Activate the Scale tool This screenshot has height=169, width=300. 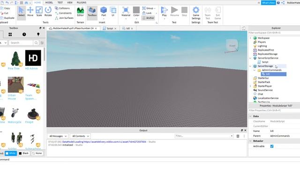39,12
